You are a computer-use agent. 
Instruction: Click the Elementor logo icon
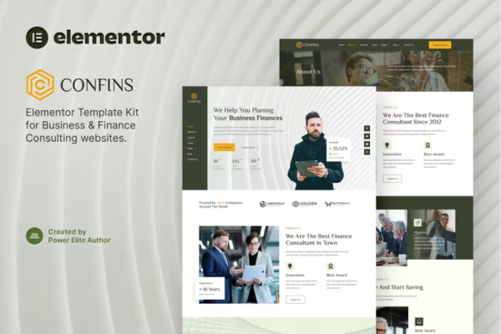pyautogui.click(x=37, y=38)
